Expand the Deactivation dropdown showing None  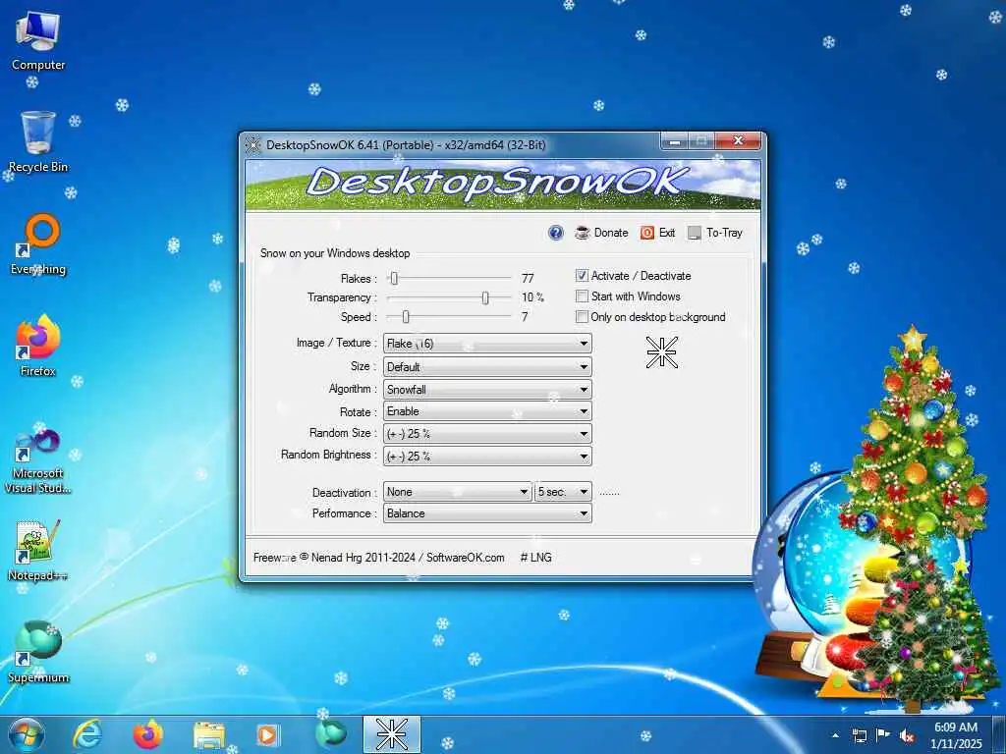[x=458, y=492]
